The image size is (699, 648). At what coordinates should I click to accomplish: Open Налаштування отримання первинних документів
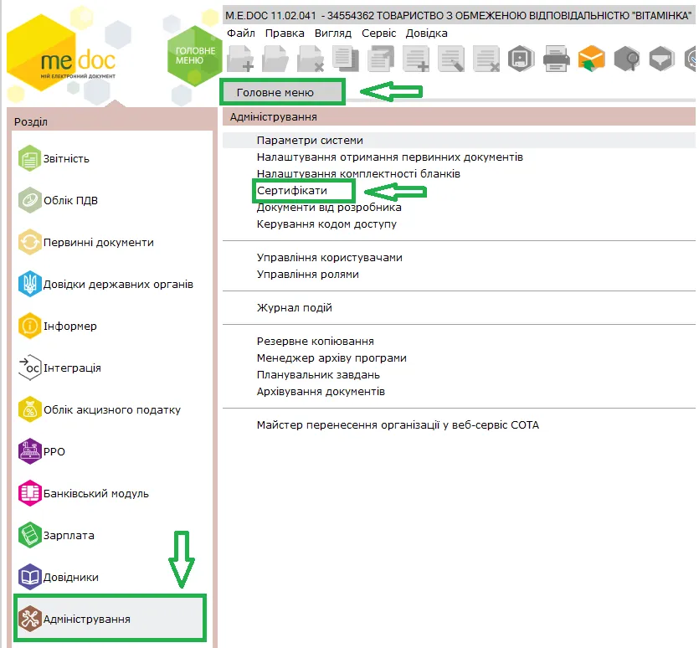[389, 157]
